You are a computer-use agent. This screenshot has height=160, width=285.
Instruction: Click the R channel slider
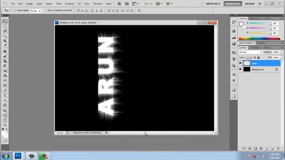260,24
